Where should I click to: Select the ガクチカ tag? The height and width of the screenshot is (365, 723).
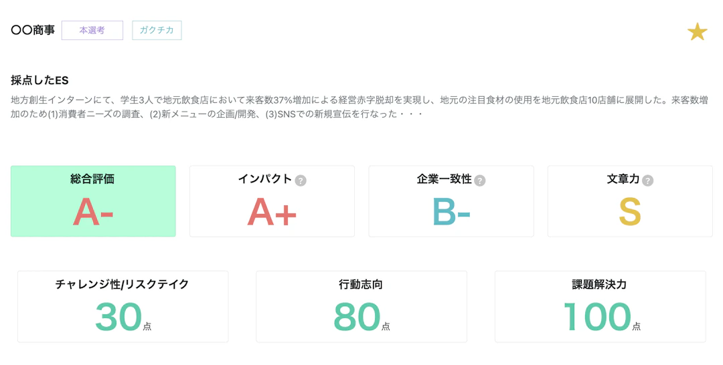tap(157, 30)
